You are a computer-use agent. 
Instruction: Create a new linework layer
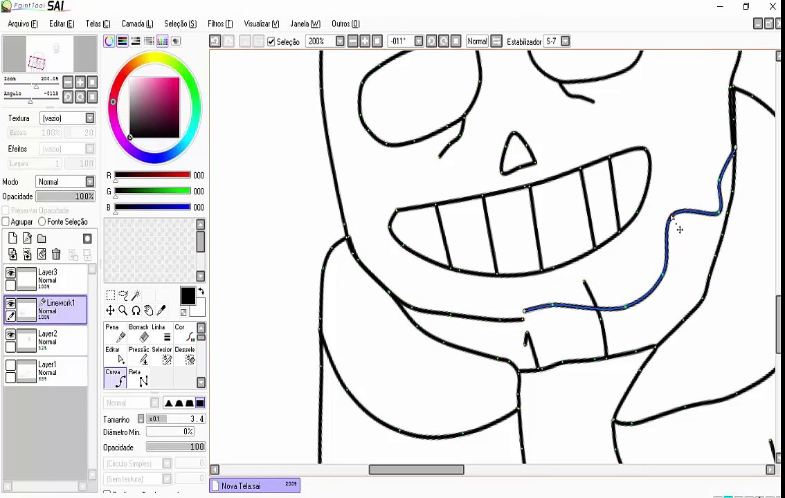(x=27, y=239)
